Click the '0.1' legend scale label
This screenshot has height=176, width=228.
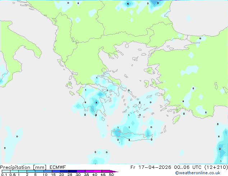pos(4,175)
